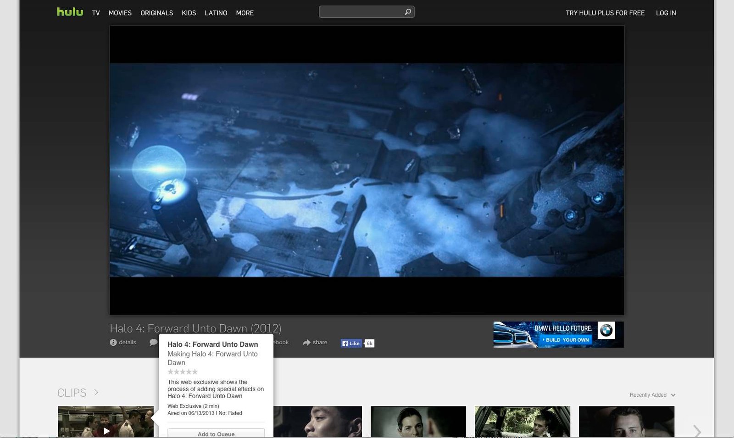Click BUILD YOUR OWN in BMW ad

click(566, 340)
